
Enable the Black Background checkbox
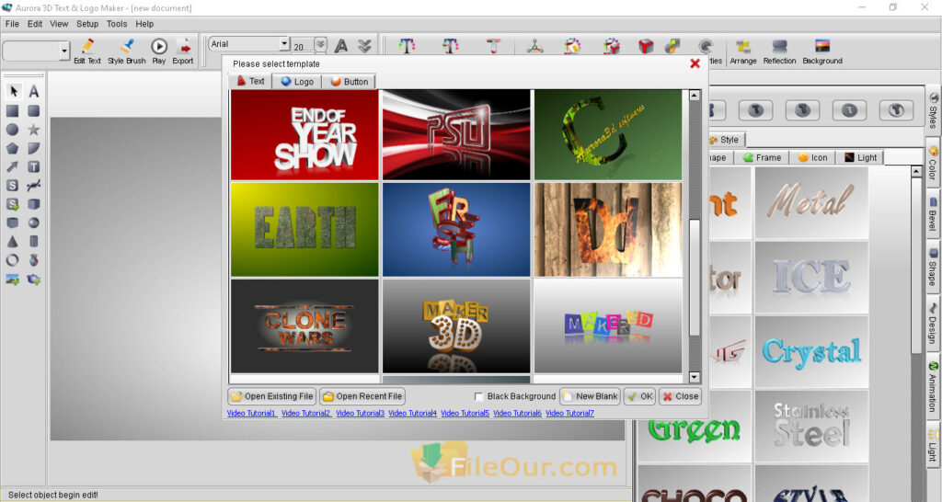478,396
